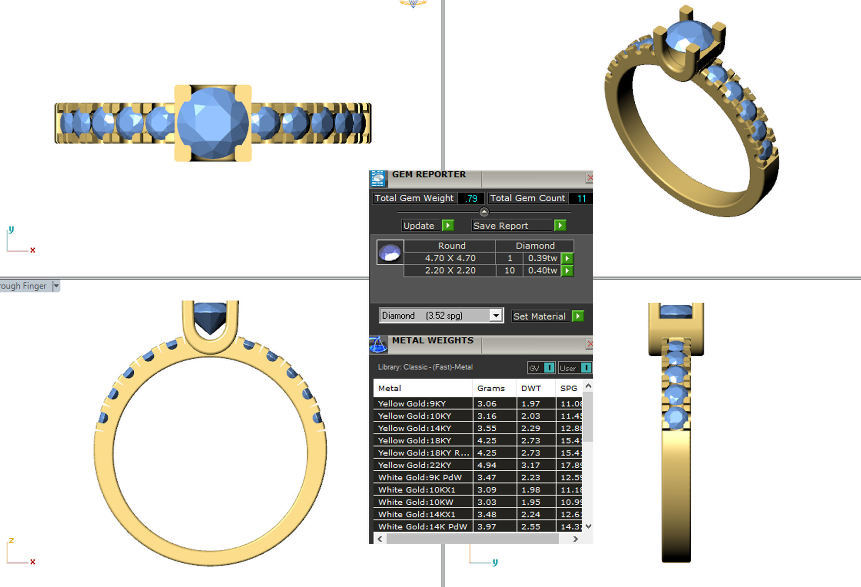The image size is (861, 587).
Task: Select the White Gold:9K PdW row
Action: pyautogui.click(x=478, y=477)
